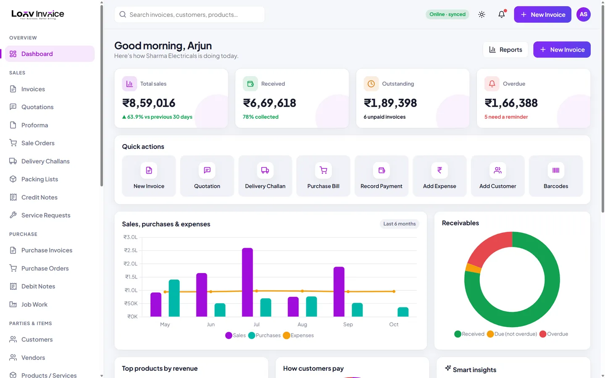The width and height of the screenshot is (605, 378).
Task: Click New Invoice beside Reports
Action: click(x=562, y=50)
